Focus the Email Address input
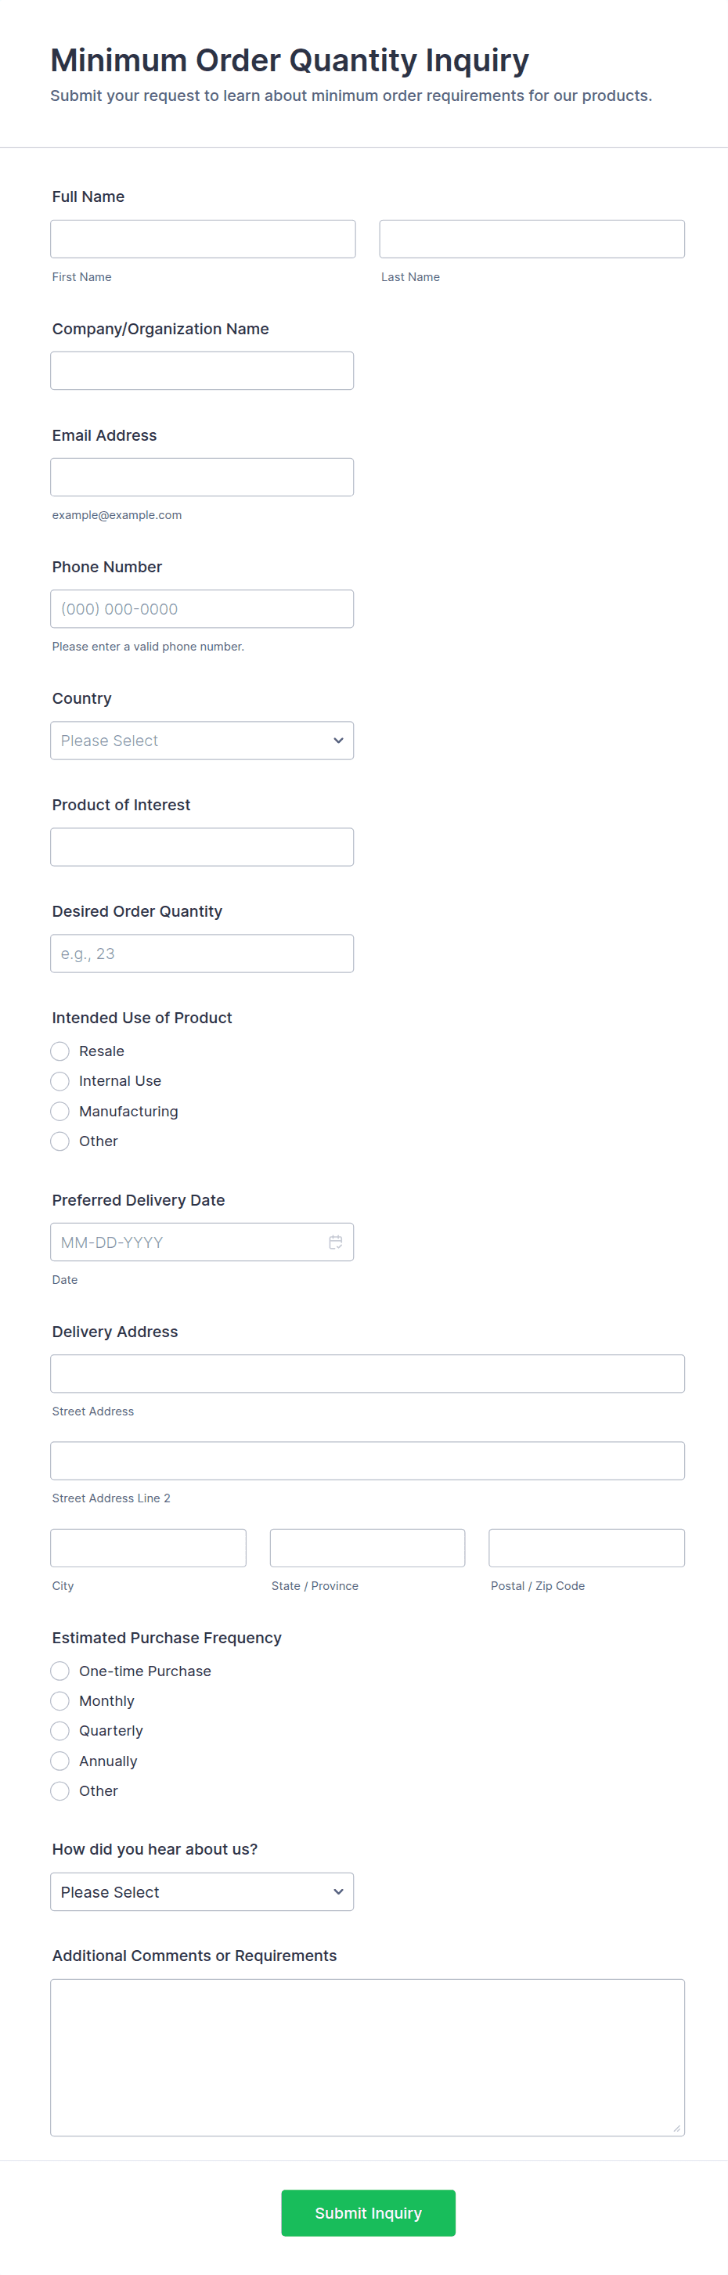 (201, 477)
